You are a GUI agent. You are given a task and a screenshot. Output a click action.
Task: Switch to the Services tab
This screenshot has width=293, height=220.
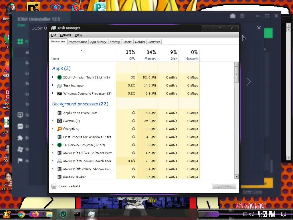tap(154, 42)
